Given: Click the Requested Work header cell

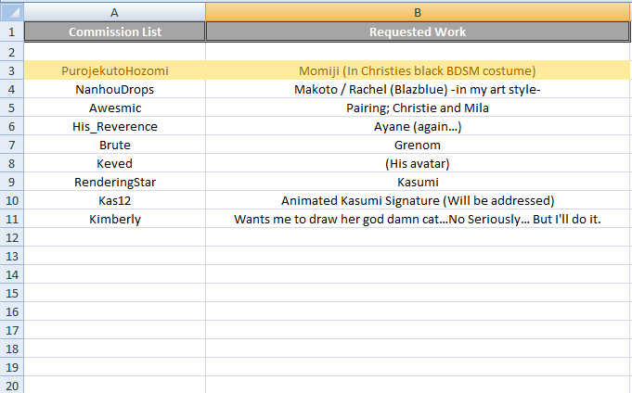Looking at the screenshot, I should point(418,32).
